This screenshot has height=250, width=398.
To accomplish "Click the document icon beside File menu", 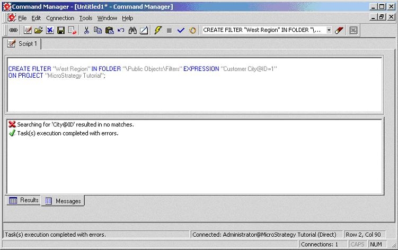I will [12, 18].
